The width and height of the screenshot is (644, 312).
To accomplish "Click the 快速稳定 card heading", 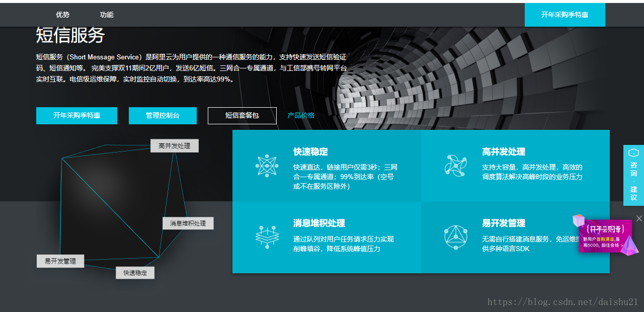I will click(310, 151).
